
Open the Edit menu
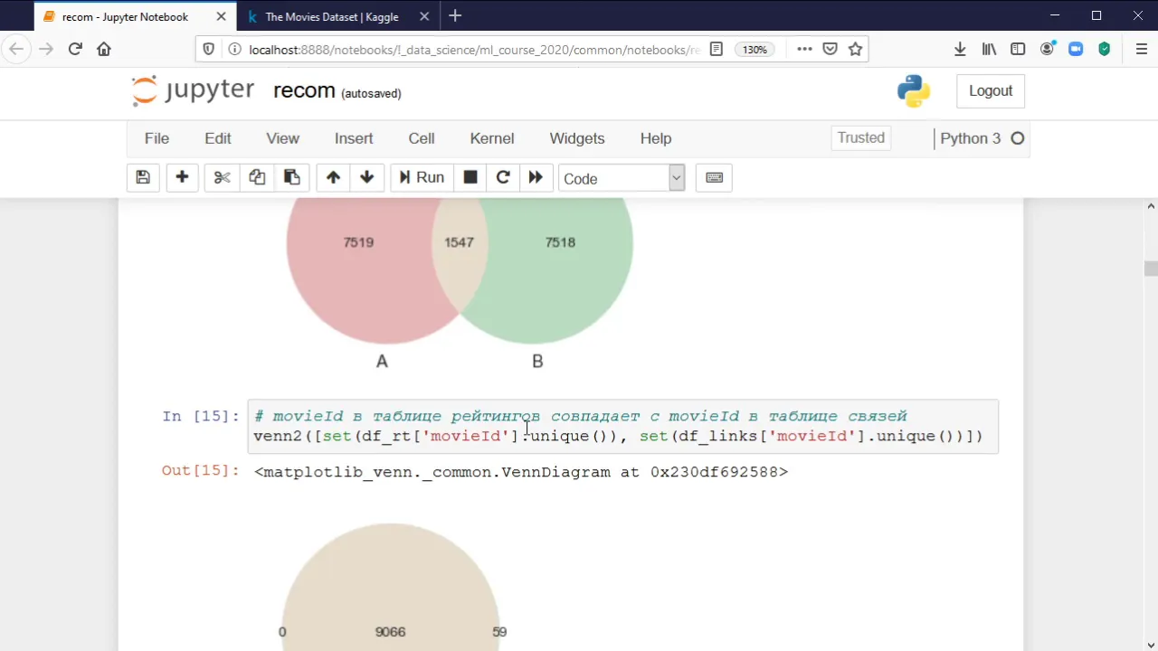[218, 138]
